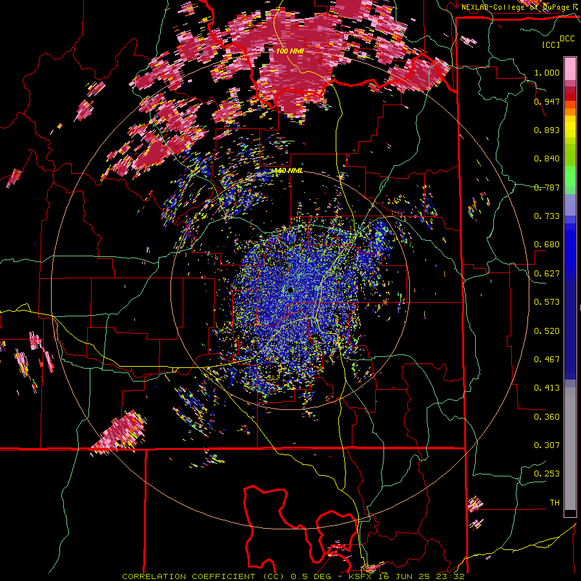Select the 0.947 legend value
581x581 pixels.
547,101
